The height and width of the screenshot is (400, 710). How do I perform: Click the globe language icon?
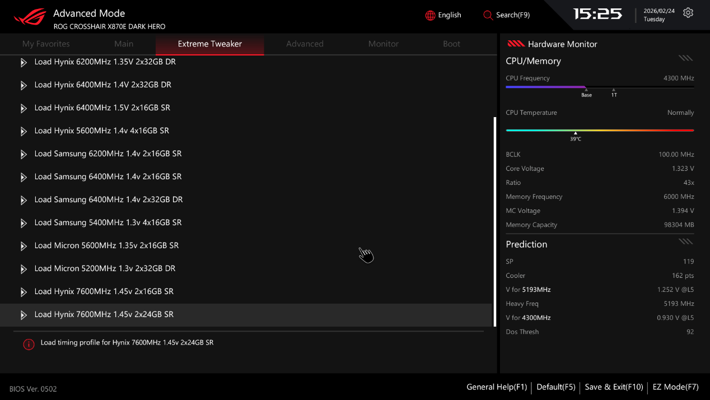pyautogui.click(x=430, y=15)
